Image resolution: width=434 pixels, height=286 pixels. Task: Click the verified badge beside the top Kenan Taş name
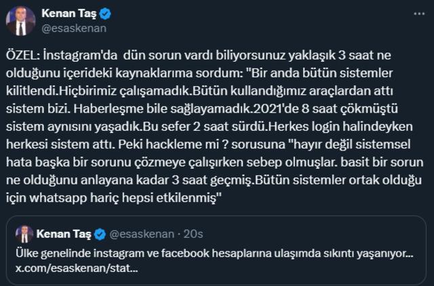click(104, 14)
